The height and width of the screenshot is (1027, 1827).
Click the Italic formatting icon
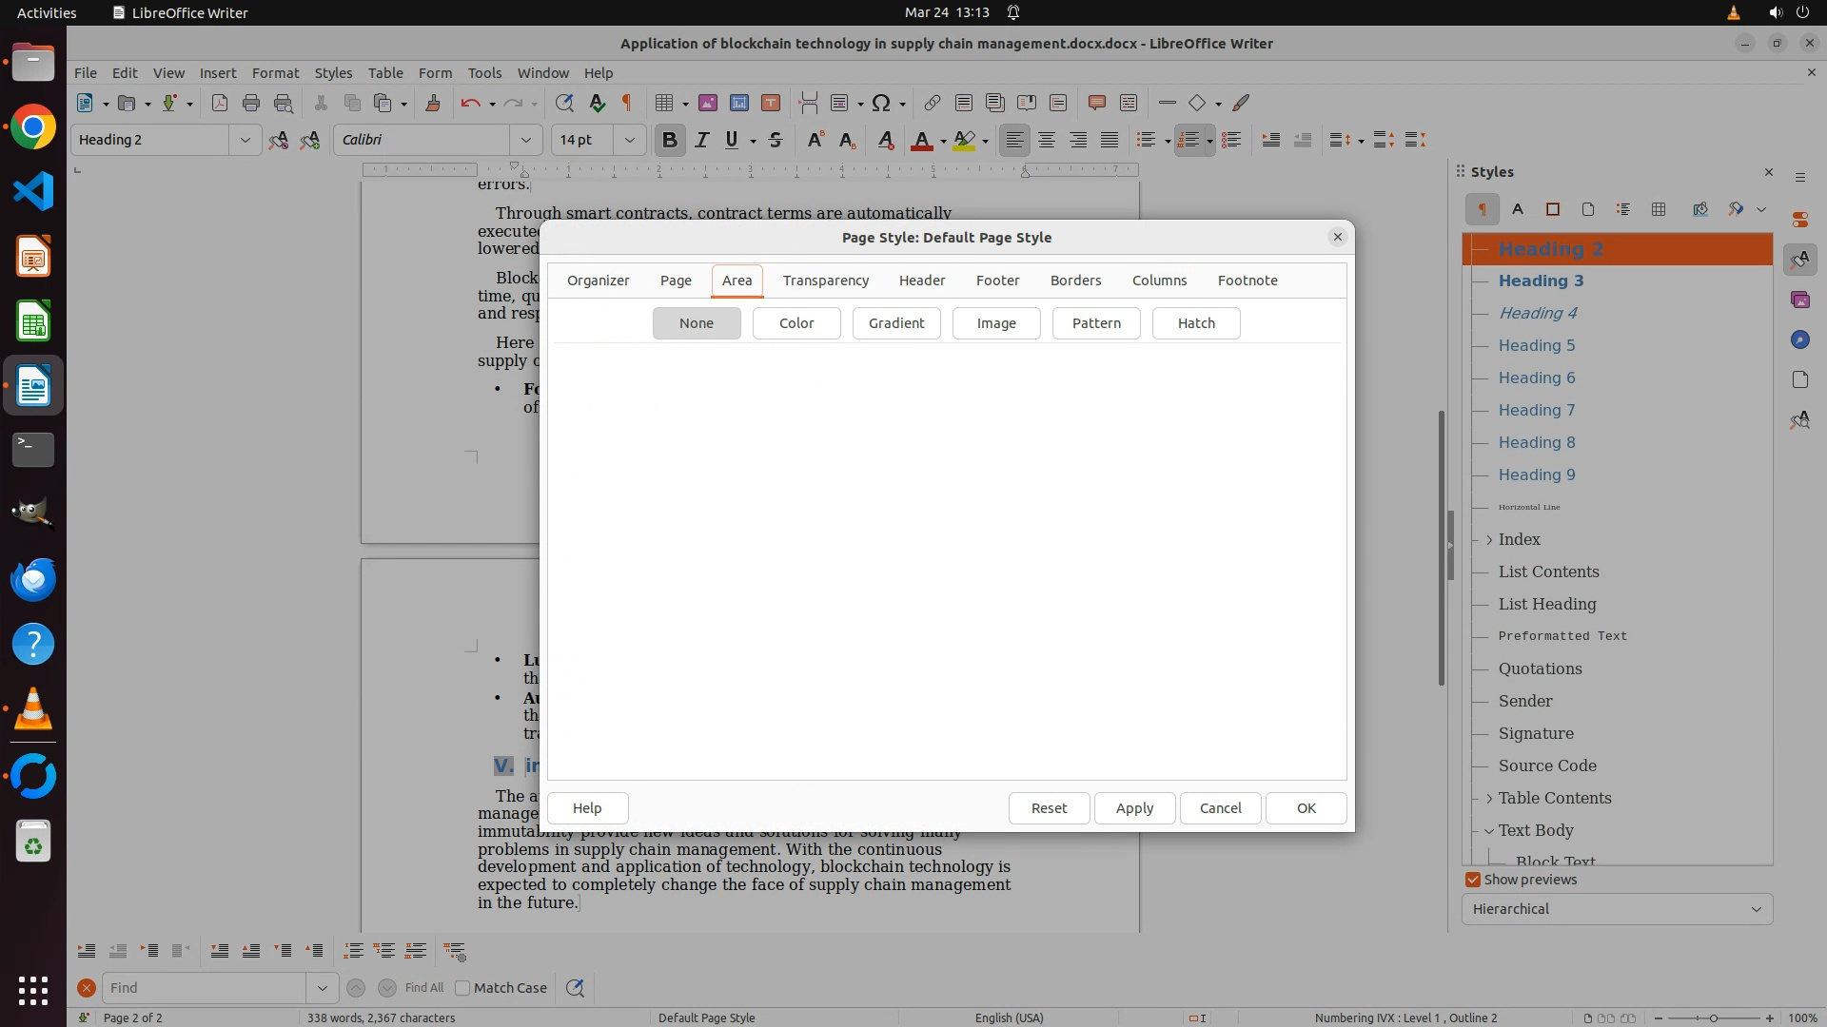click(702, 141)
